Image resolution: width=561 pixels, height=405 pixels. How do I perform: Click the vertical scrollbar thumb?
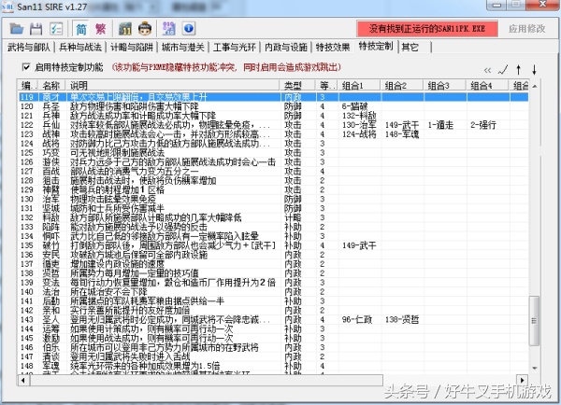(x=534, y=320)
